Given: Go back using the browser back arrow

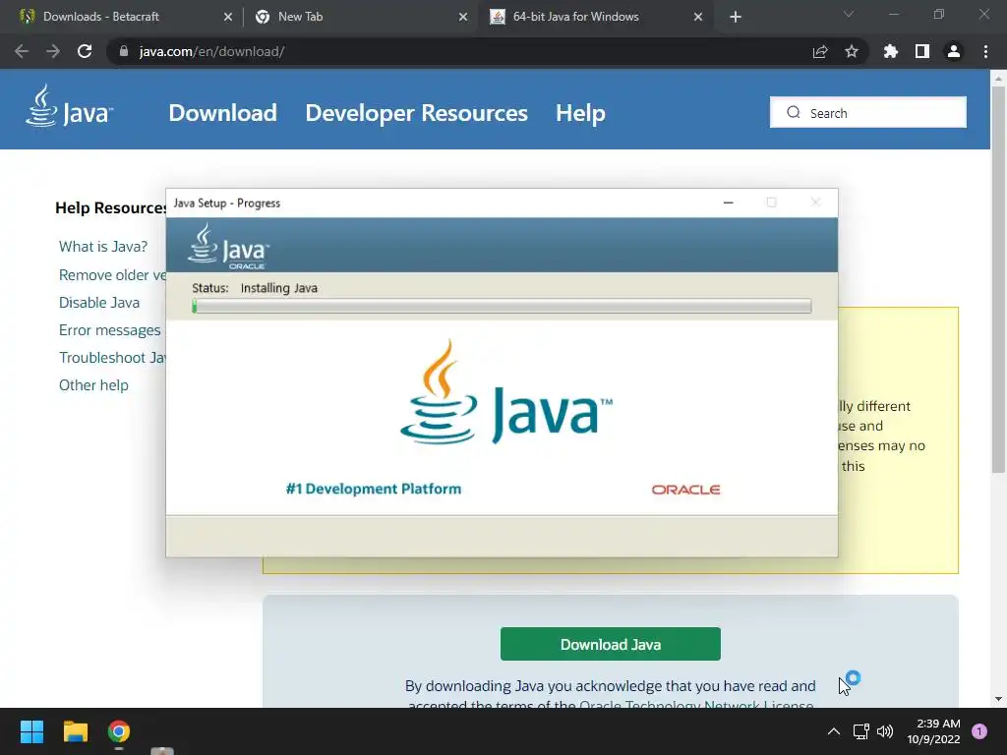Looking at the screenshot, I should 22,51.
